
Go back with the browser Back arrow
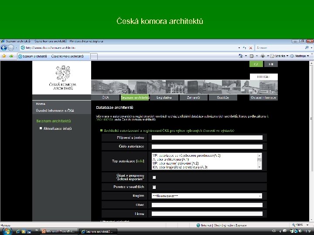click(3, 48)
